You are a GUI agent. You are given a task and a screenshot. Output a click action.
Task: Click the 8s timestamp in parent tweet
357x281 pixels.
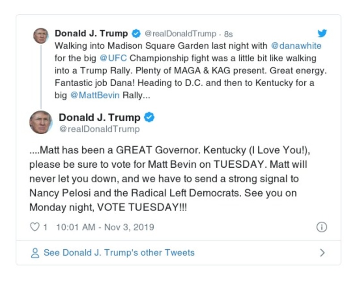pyautogui.click(x=228, y=34)
